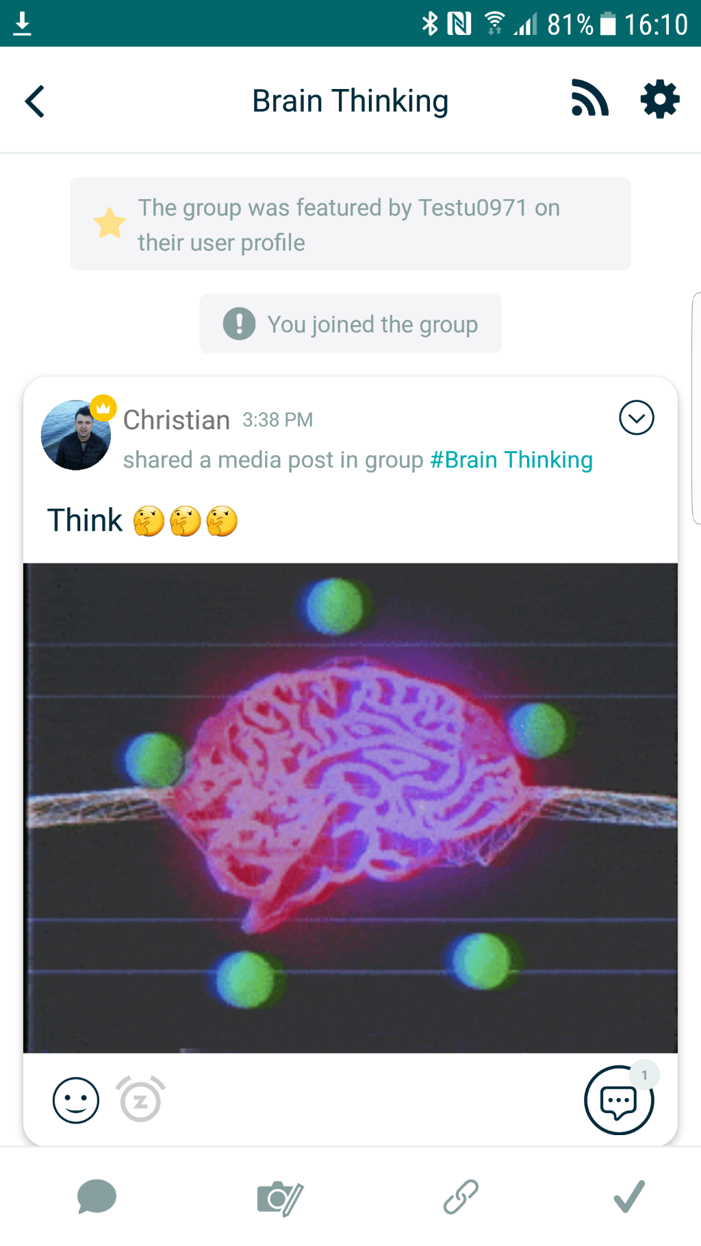Screen dimensions: 701x1246
Task: Tap the checkmark icon at bottom right
Action: pos(629,1196)
